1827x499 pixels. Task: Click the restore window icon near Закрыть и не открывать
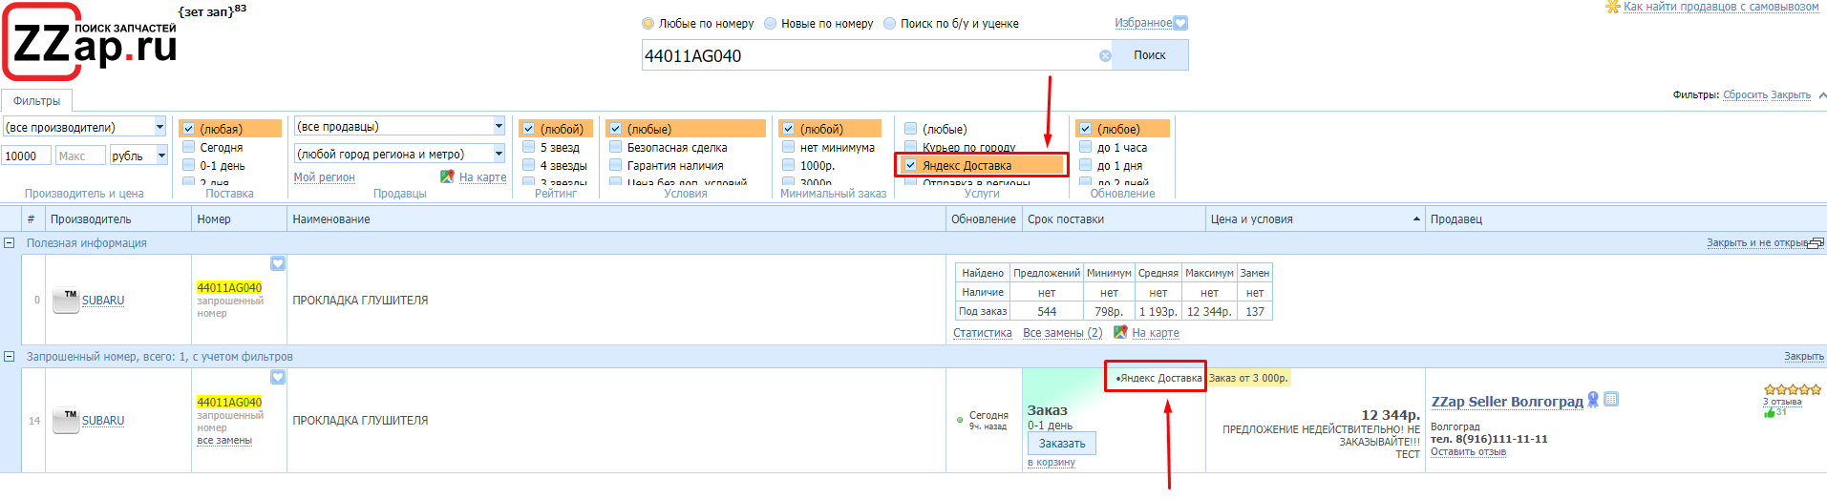click(1816, 243)
